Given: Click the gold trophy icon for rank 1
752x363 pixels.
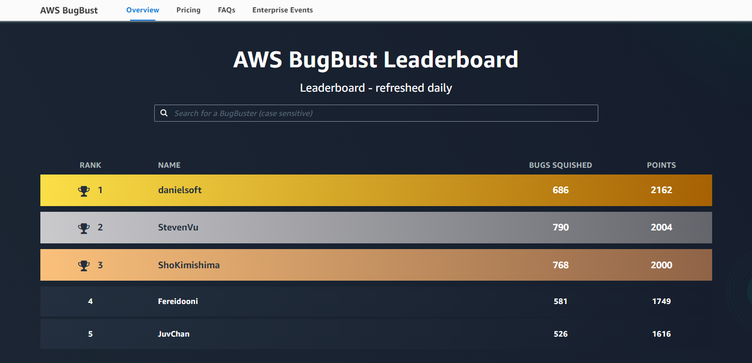Looking at the screenshot, I should (84, 191).
